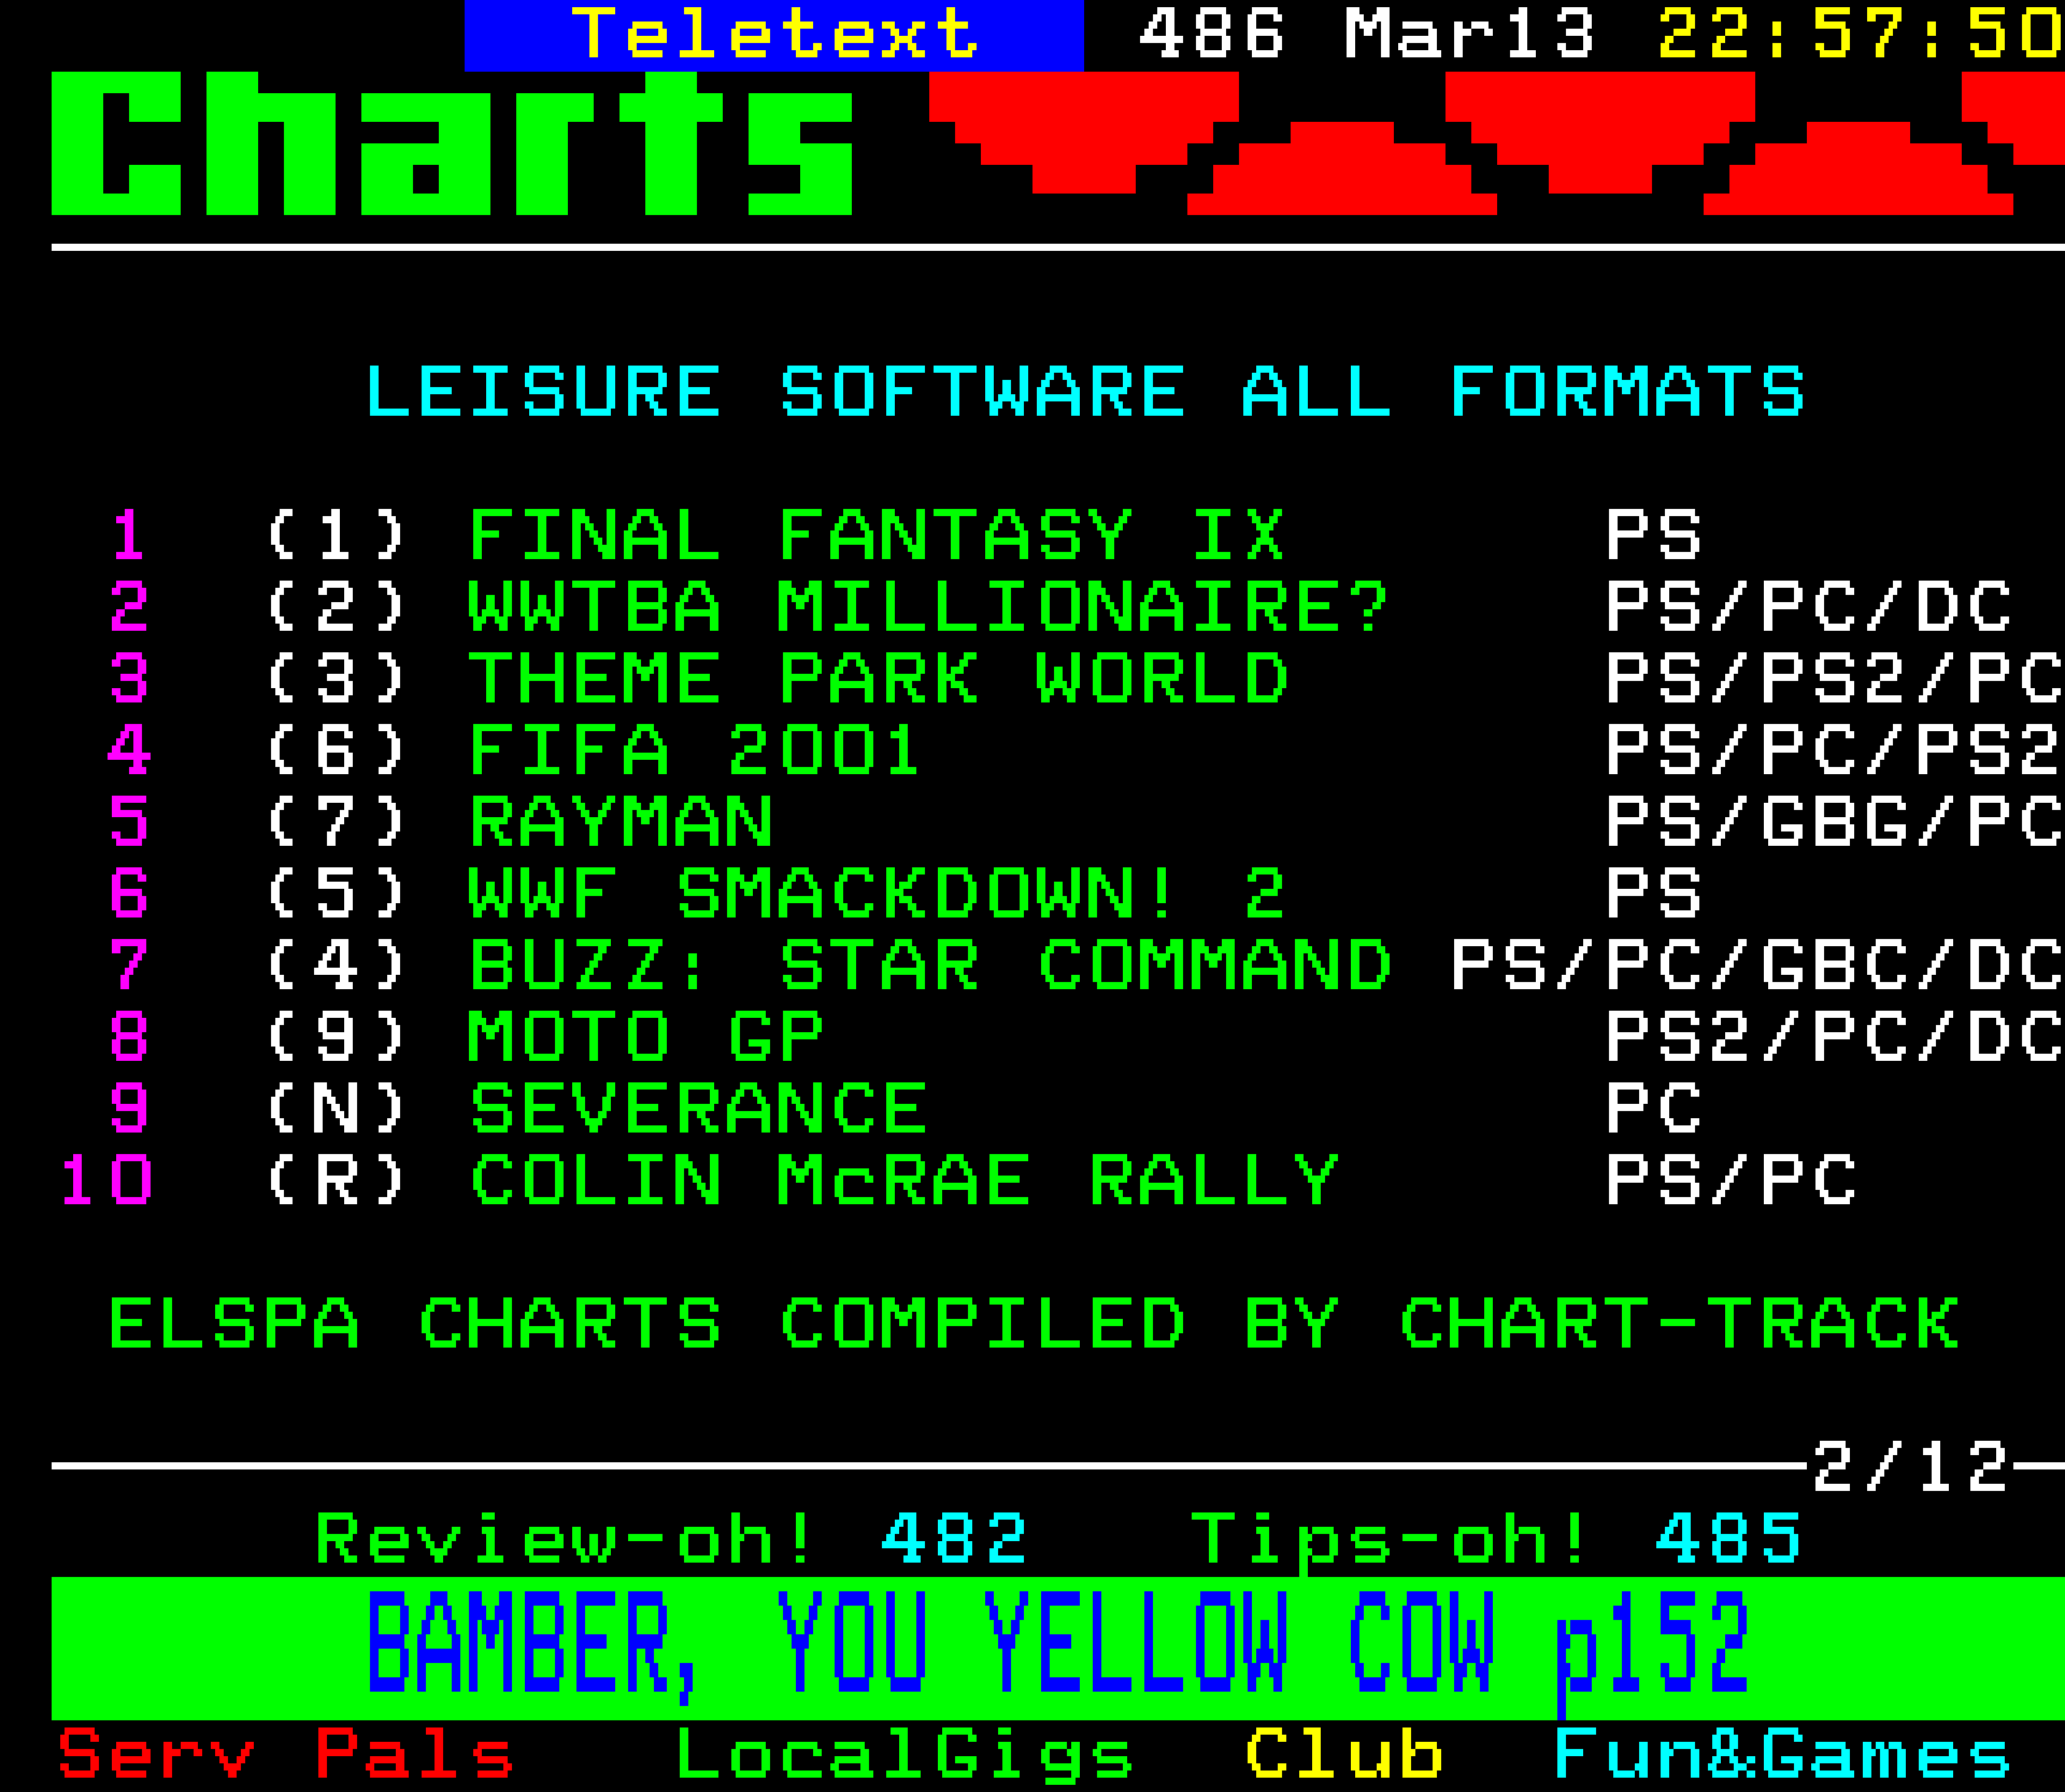The image size is (2065, 1792).
Task: Click the date Mar13
Action: (x=1470, y=34)
